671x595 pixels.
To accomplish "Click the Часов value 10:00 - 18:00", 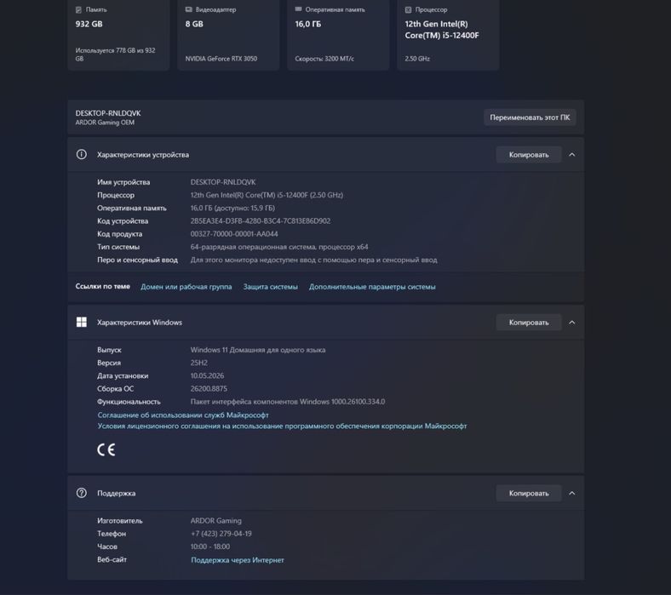I will click(210, 546).
